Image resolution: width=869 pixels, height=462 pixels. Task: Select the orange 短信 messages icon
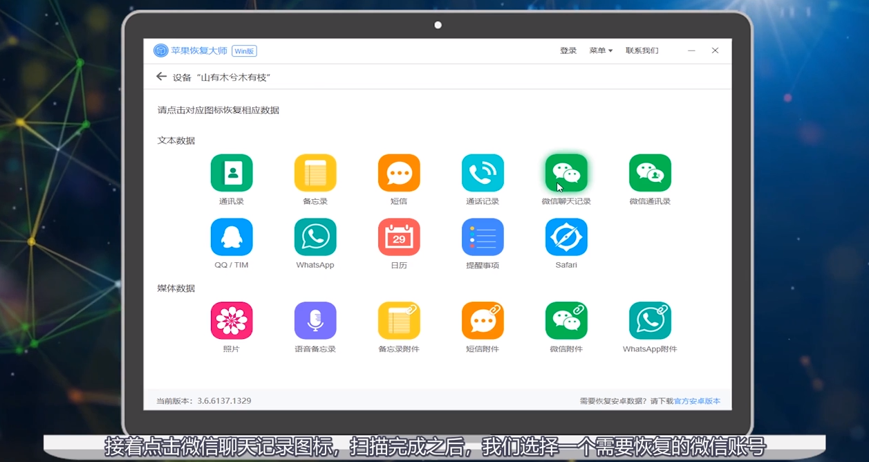click(x=399, y=173)
